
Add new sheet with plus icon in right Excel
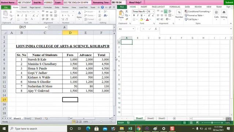coord(174,118)
